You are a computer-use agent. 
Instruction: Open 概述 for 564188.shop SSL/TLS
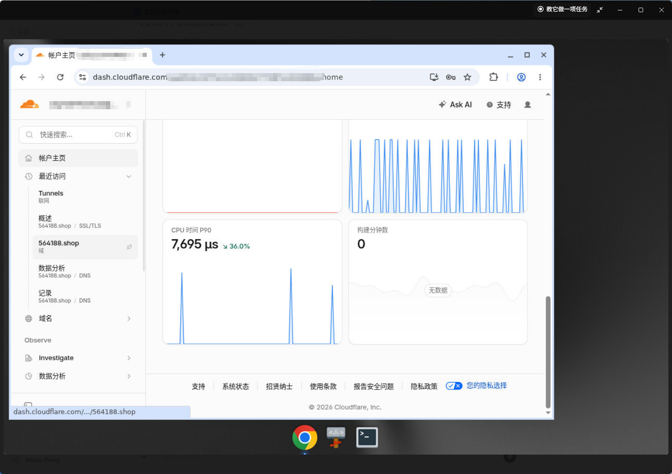click(85, 222)
